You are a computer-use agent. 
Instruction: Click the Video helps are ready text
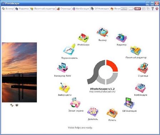point(80,128)
